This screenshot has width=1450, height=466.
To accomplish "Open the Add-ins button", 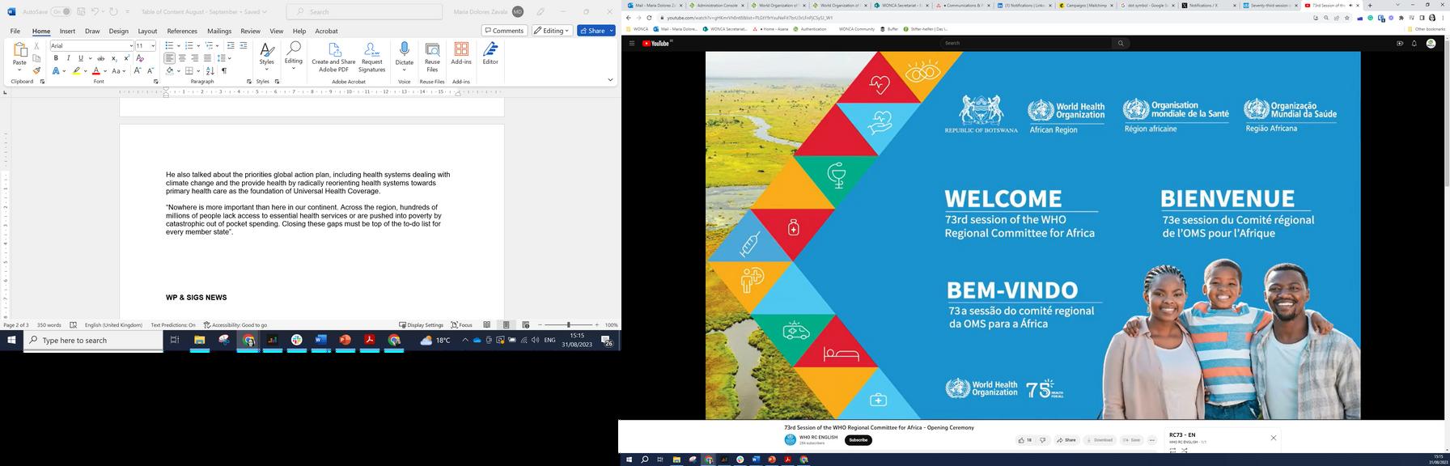I will 461,53.
